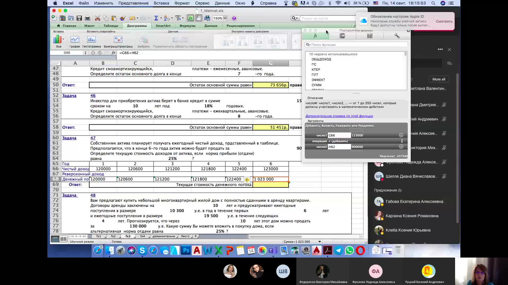Image resolution: width=508 pixels, height=285 pixels.
Task: Click the Undo arrow icon
Action: [132, 18]
